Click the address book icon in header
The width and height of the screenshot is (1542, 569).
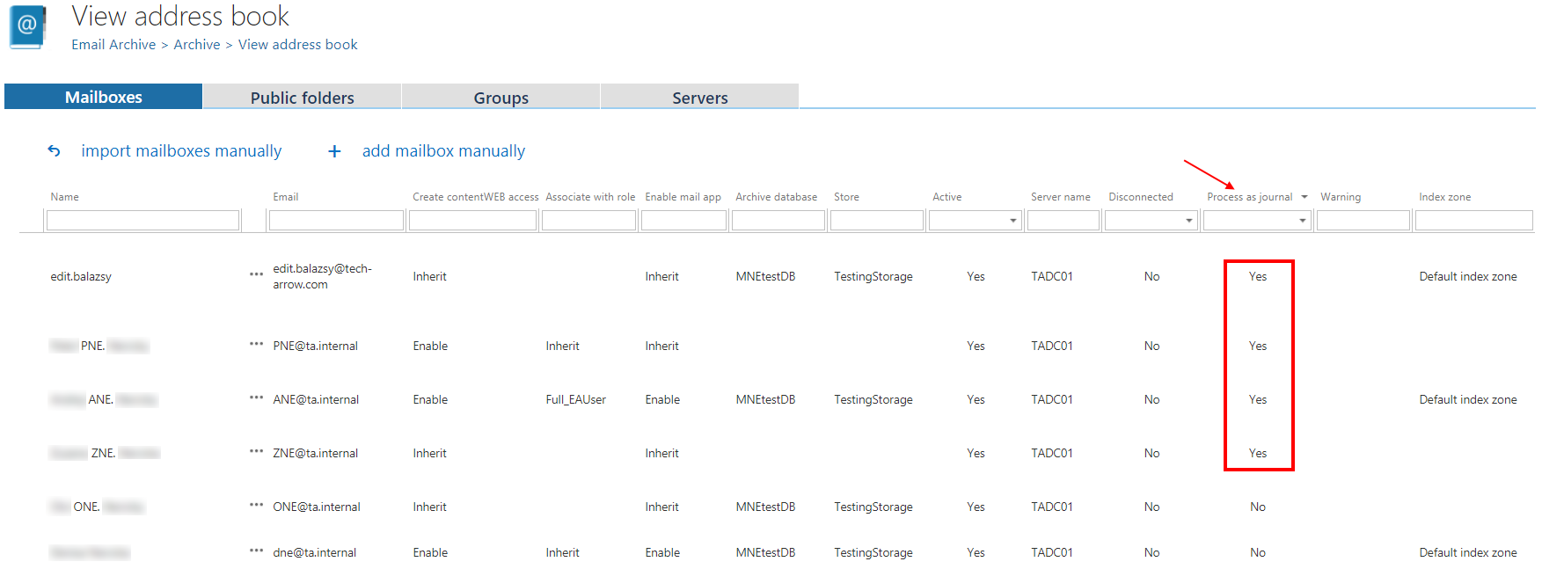point(27,26)
